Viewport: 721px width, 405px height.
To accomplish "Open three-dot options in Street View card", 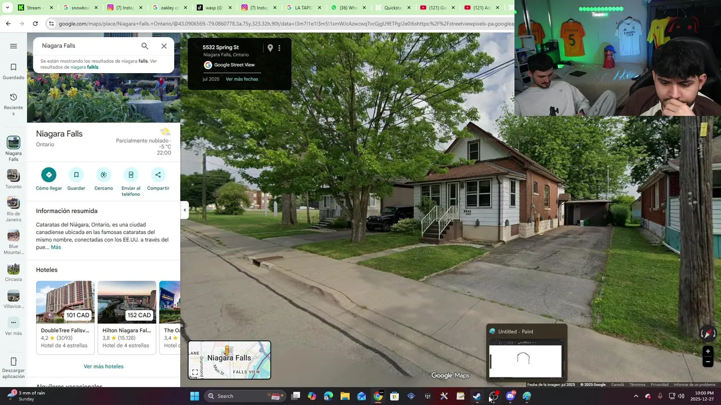I will click(279, 48).
